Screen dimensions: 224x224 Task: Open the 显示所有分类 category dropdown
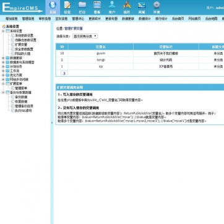click(x=85, y=36)
